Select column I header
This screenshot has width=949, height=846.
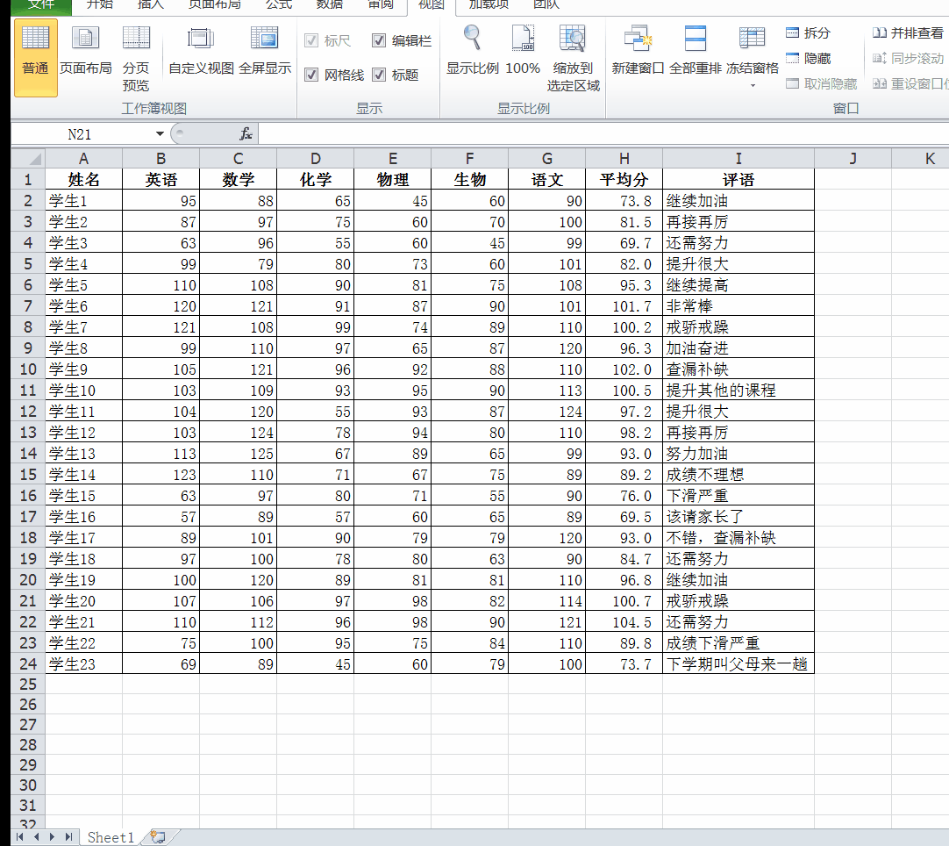pyautogui.click(x=739, y=159)
